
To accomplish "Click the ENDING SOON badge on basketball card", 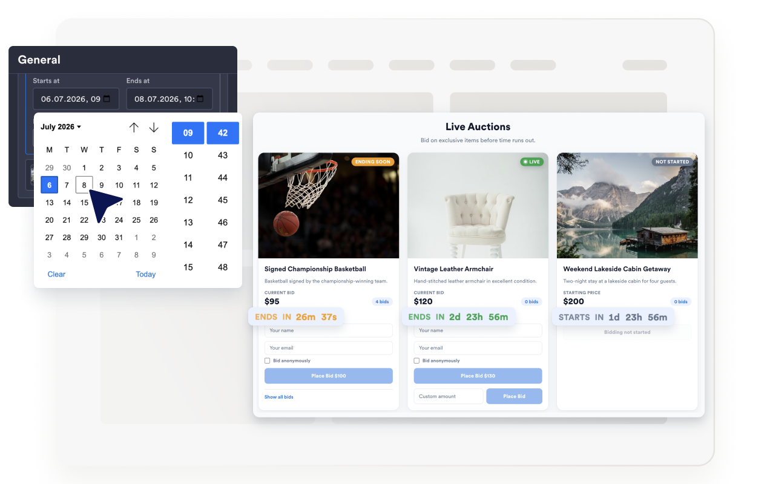I will (x=373, y=162).
